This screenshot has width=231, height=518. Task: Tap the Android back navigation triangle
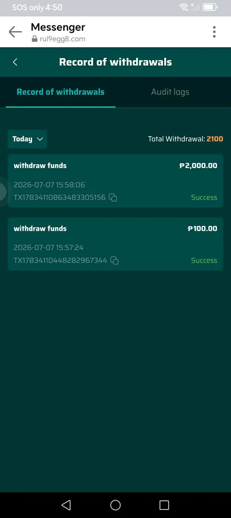point(66,505)
